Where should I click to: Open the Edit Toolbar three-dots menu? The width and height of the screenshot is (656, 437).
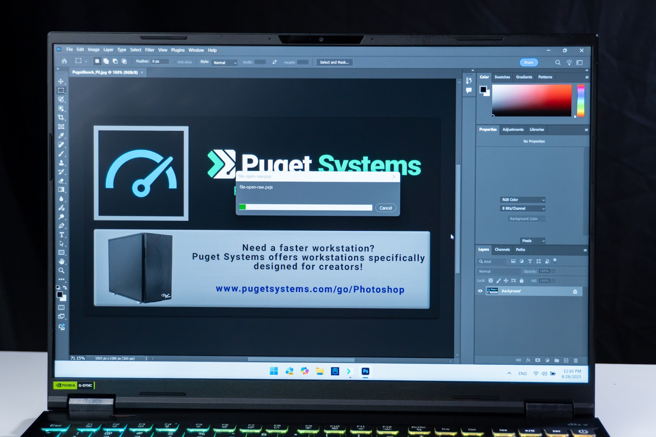click(x=61, y=279)
